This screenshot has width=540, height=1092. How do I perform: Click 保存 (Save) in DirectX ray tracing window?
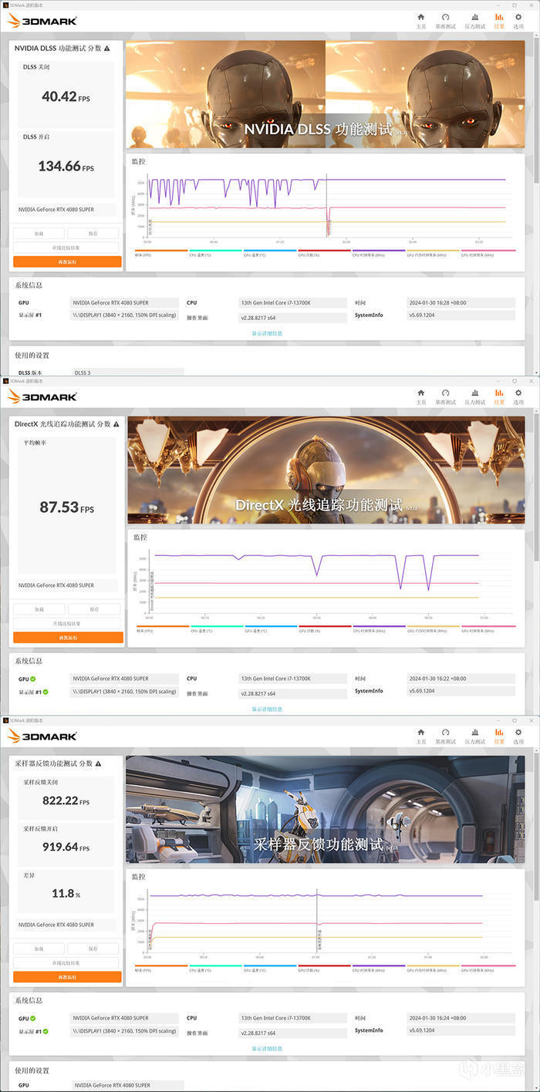point(93,609)
